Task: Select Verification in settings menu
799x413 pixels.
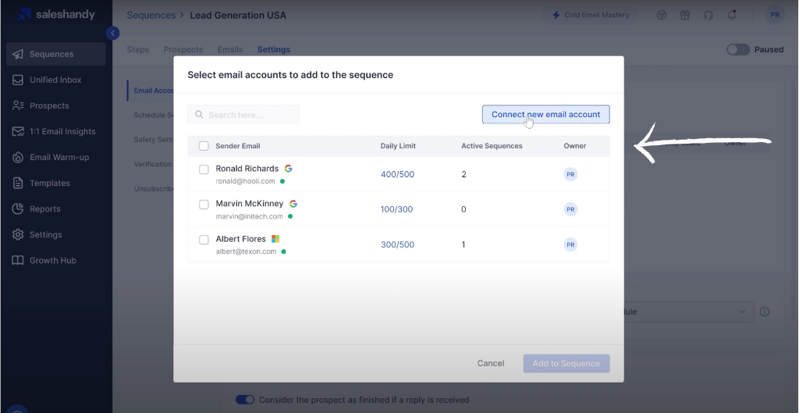Action: coord(153,164)
